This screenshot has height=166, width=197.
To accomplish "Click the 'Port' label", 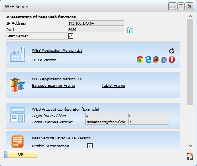I will point(10,30).
